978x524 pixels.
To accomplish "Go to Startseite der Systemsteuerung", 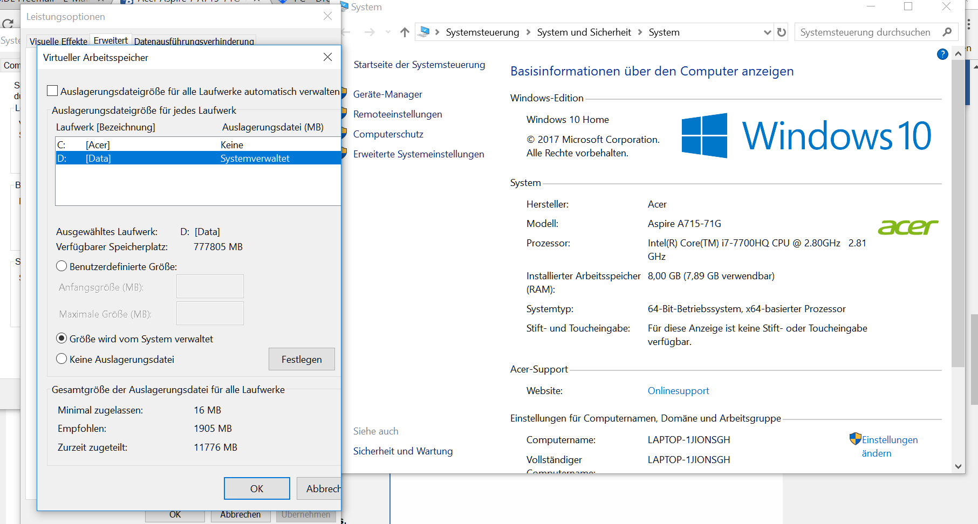I will pos(419,65).
